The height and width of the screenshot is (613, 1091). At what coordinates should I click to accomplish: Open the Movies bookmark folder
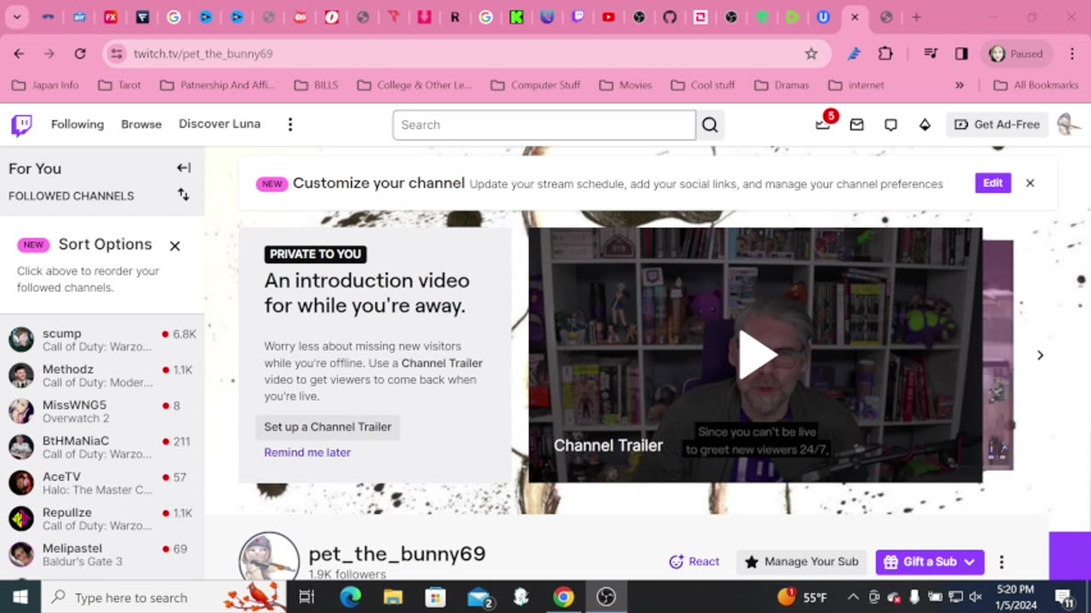pyautogui.click(x=626, y=85)
